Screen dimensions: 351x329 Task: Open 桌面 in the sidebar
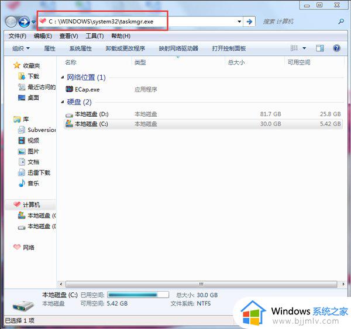pos(33,98)
